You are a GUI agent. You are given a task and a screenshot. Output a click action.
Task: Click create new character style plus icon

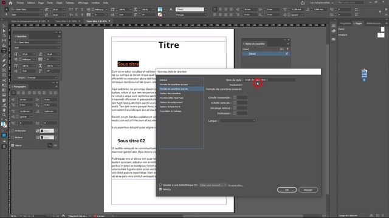coord(287,49)
